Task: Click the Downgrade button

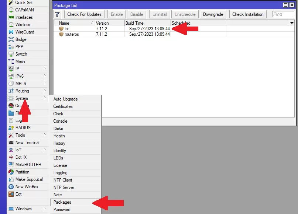Action: [213, 14]
